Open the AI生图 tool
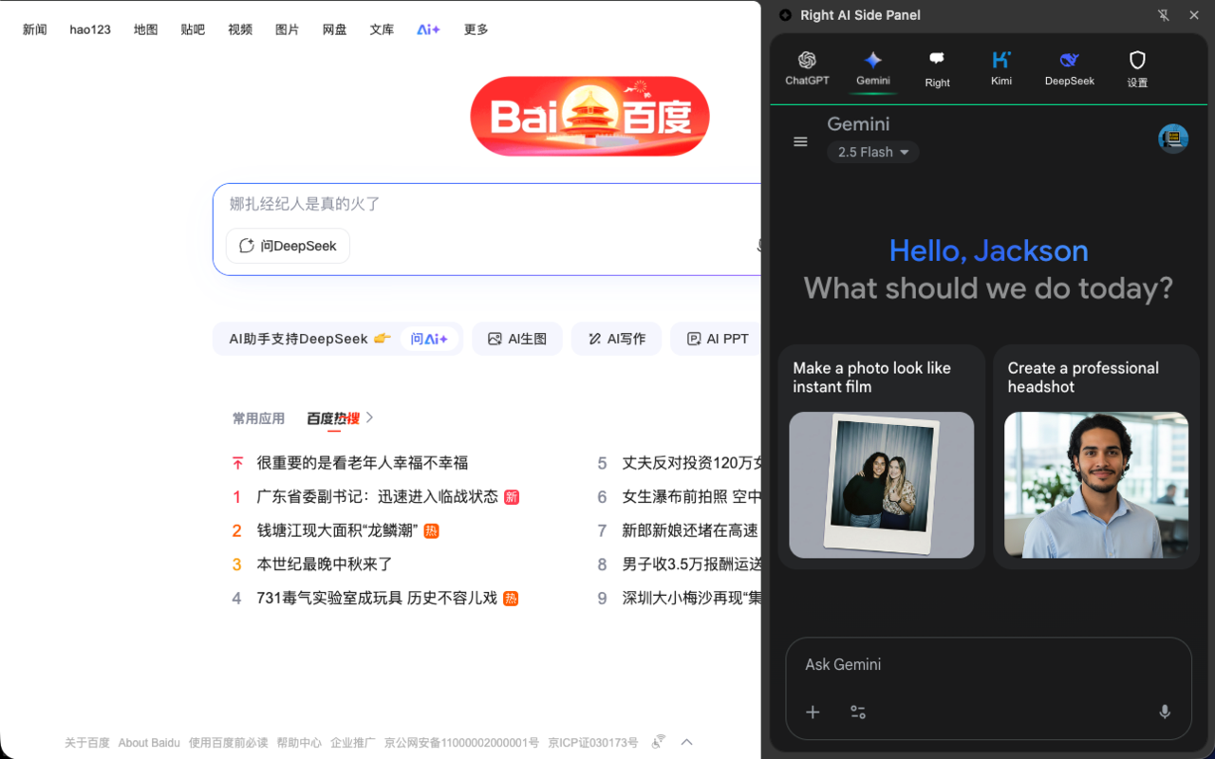 pos(517,339)
